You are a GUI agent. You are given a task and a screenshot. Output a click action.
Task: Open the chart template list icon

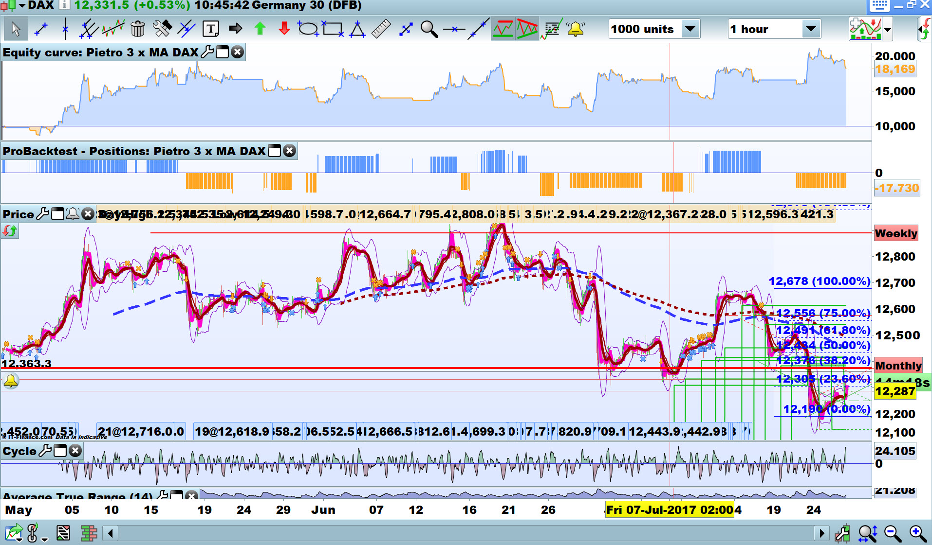pyautogui.click(x=63, y=533)
